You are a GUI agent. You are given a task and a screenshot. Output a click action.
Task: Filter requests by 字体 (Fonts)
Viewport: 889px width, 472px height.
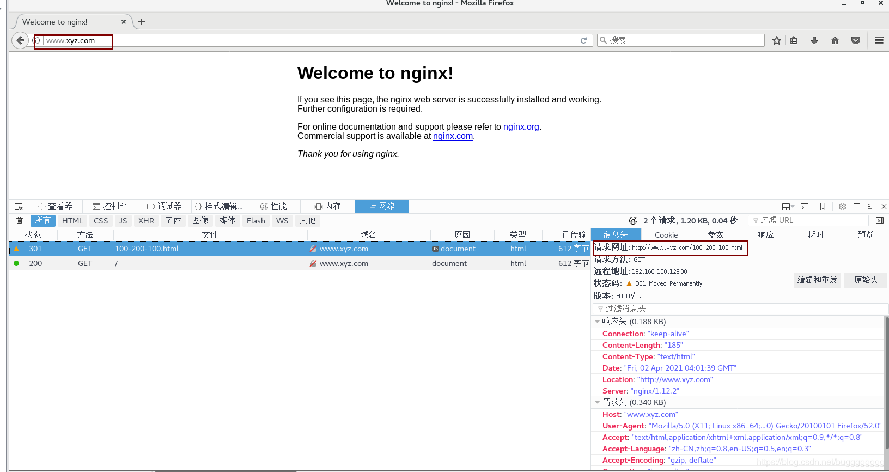pos(173,221)
